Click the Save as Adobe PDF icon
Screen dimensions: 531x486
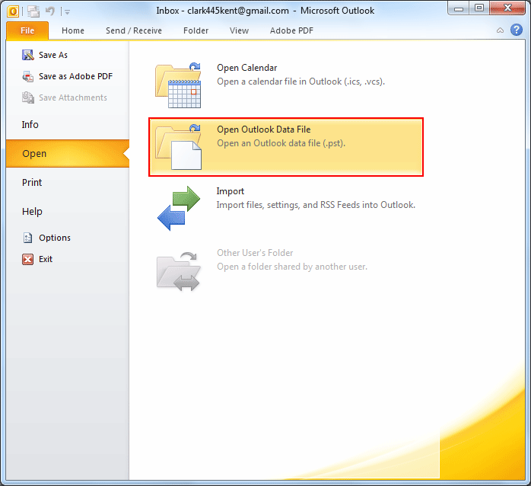click(28, 76)
